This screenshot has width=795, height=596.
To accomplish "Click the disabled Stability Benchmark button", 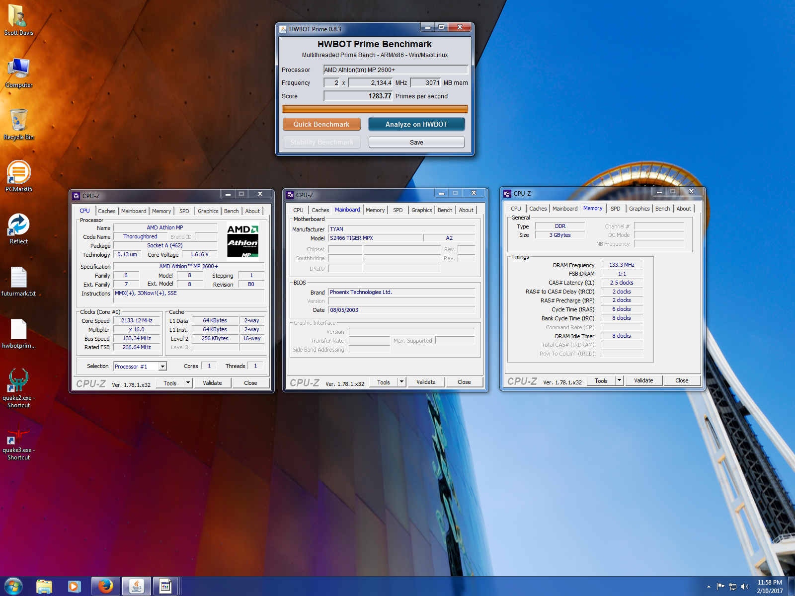I will (x=321, y=142).
